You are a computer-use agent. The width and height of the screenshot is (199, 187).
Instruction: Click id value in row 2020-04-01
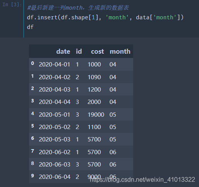pyautogui.click(x=77, y=65)
